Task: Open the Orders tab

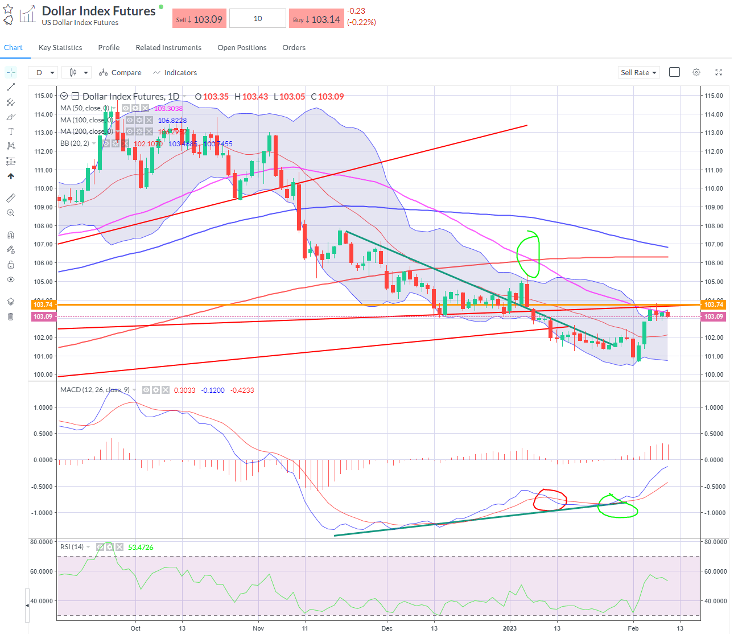Action: click(x=294, y=47)
